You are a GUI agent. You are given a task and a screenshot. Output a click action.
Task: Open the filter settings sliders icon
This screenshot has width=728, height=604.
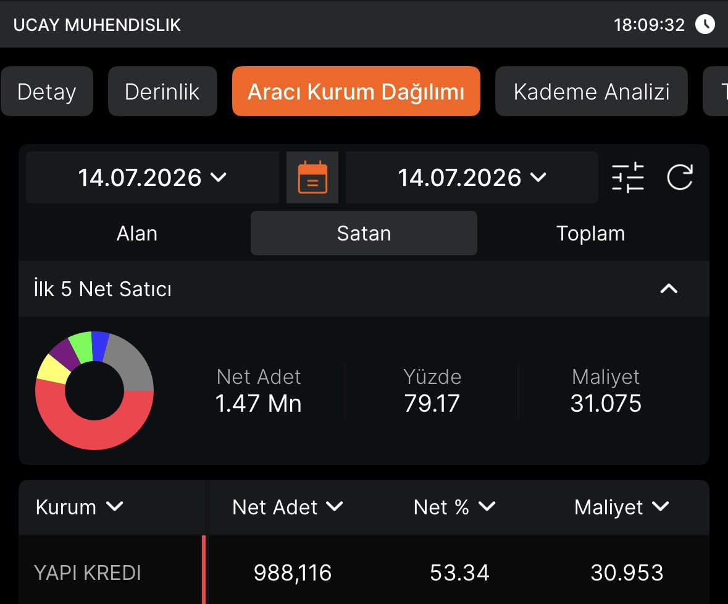click(628, 177)
